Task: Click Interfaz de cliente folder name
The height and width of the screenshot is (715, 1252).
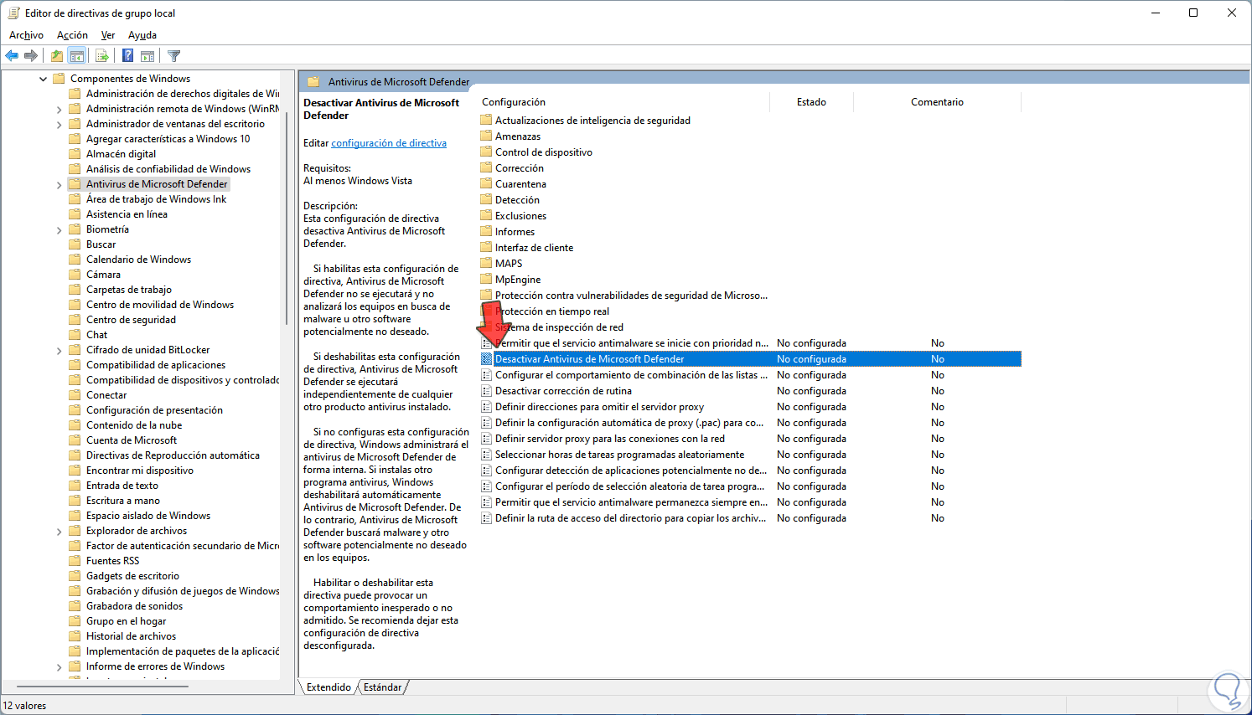Action: click(534, 248)
